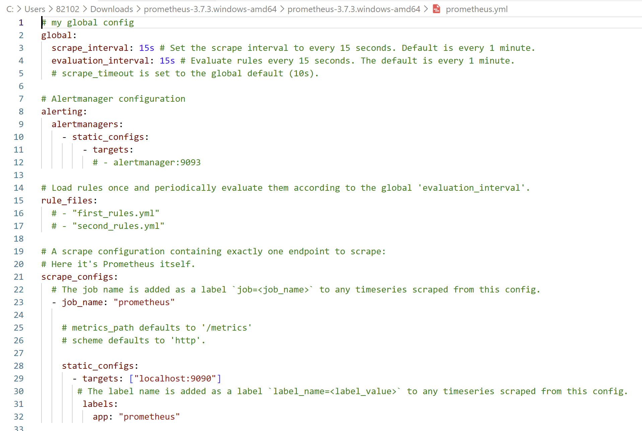Image resolution: width=642 pixels, height=431 pixels.
Task: Click the "second_rules.yml" comment
Action: (x=118, y=226)
